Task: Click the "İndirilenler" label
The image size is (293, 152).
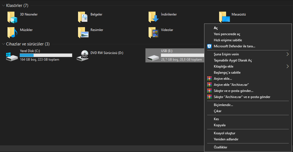Action: 169,14
